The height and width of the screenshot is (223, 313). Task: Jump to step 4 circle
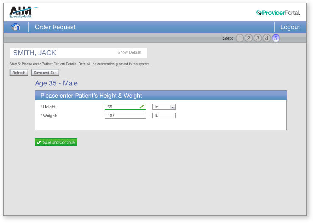point(266,38)
